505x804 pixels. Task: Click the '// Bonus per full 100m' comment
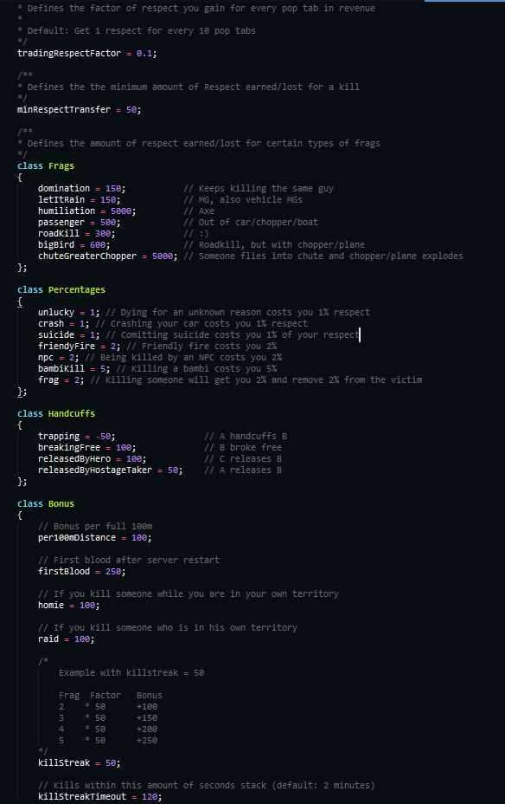(95, 527)
